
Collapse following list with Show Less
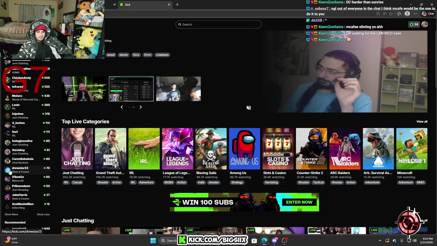tap(43, 214)
